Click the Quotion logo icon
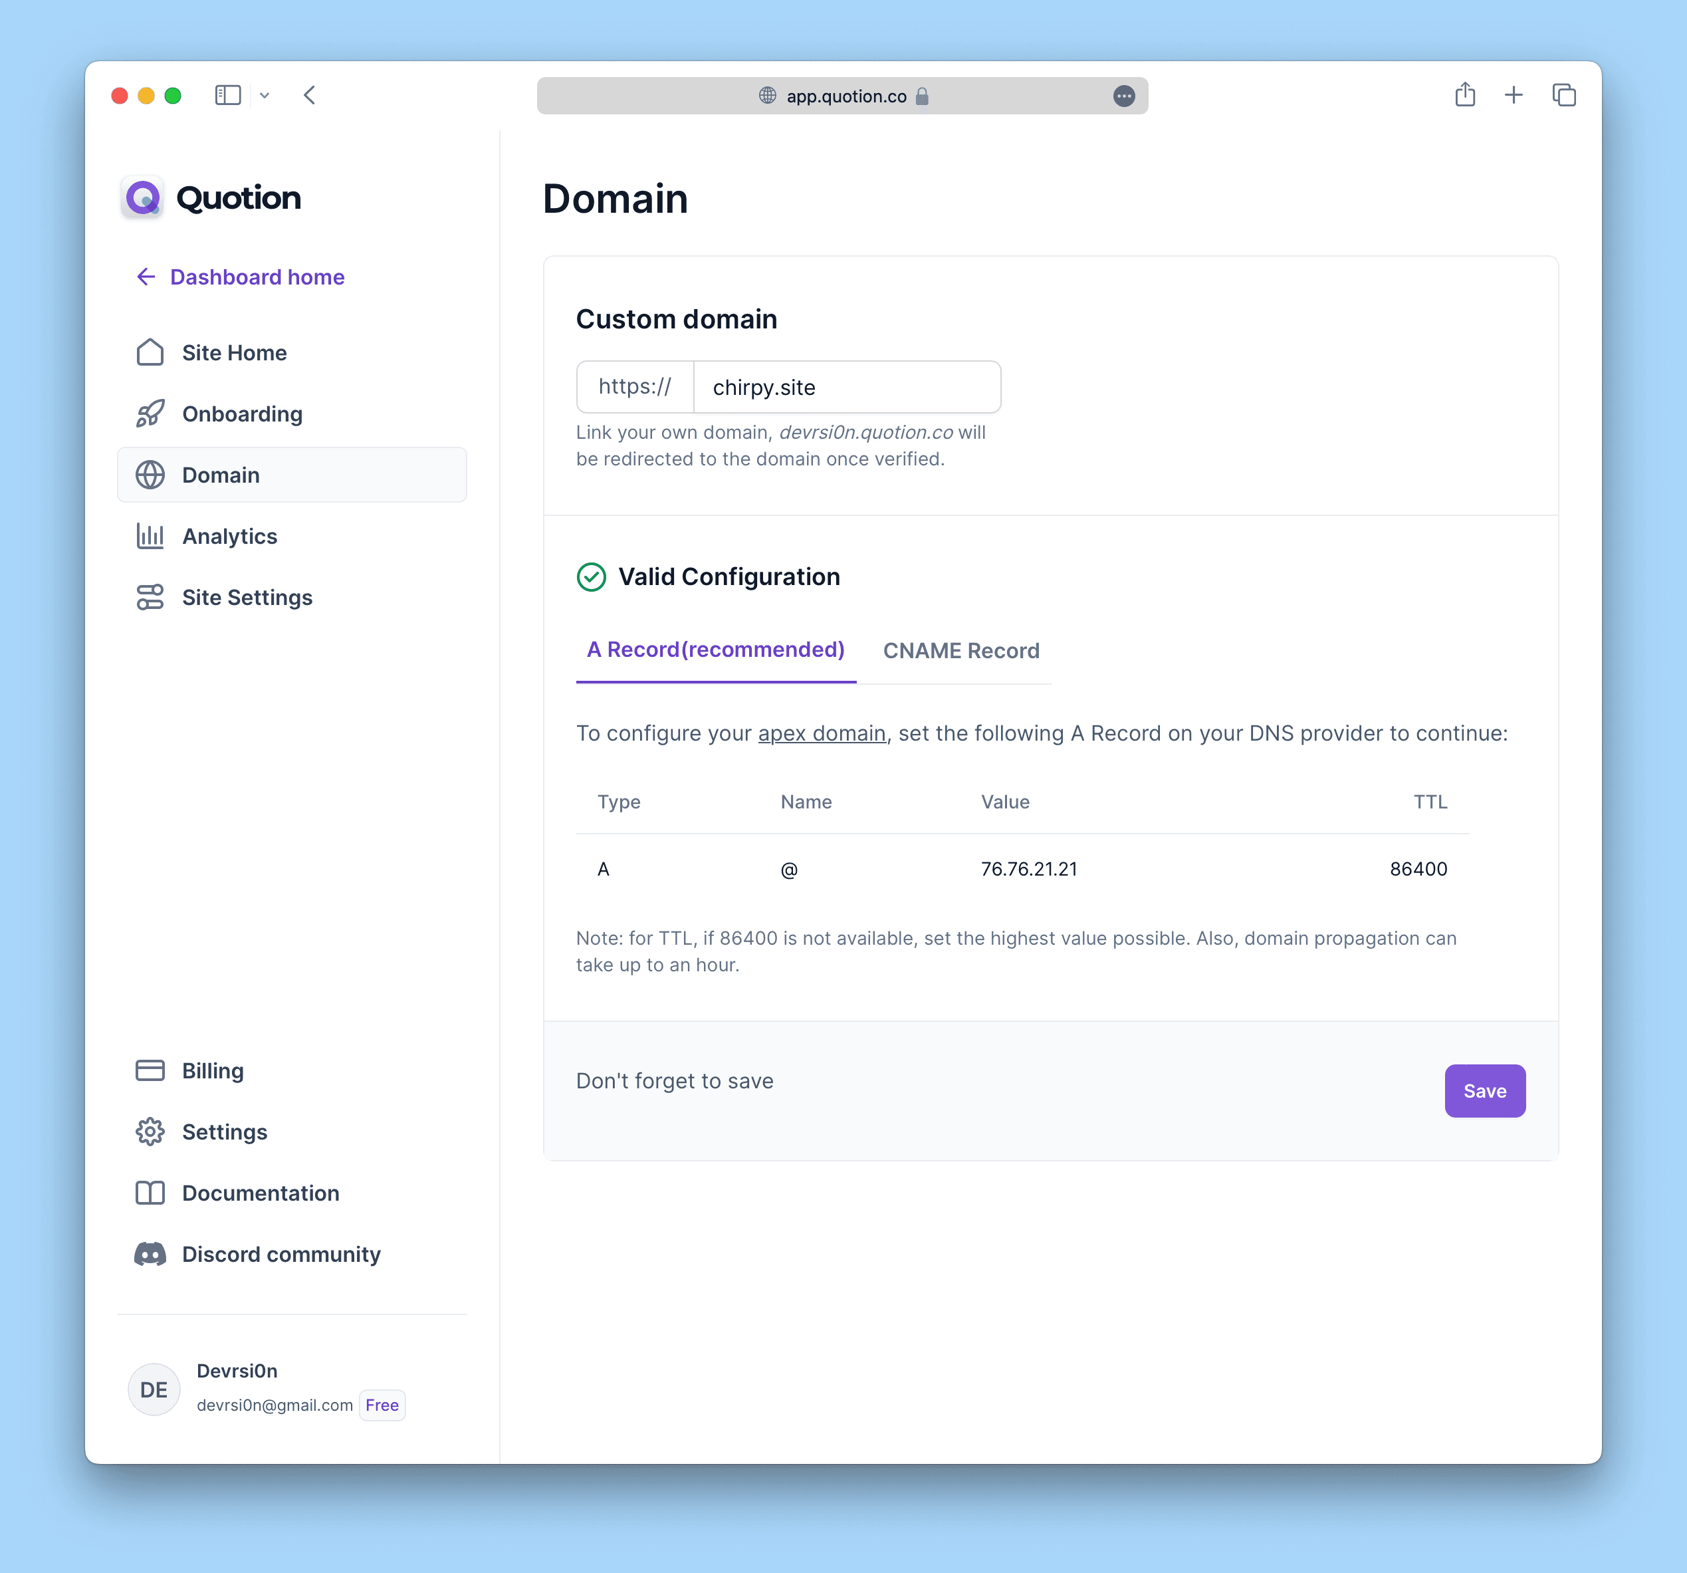Screen dimensions: 1687x1573 click(x=144, y=198)
